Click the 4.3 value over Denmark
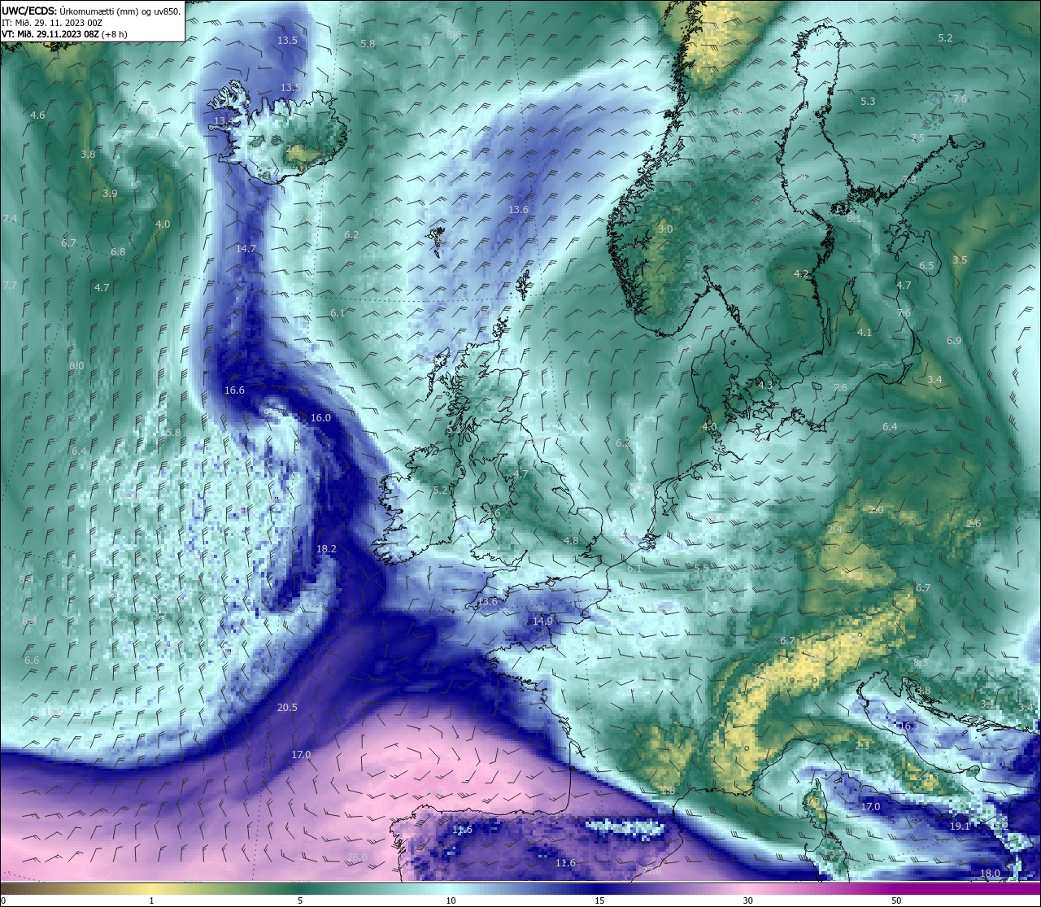 (765, 385)
